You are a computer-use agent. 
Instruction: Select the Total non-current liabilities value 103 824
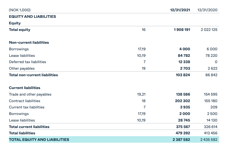pos(183,75)
